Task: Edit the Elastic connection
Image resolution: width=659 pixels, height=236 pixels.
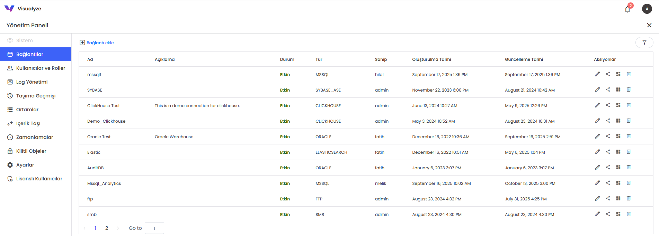Action: 597,152
